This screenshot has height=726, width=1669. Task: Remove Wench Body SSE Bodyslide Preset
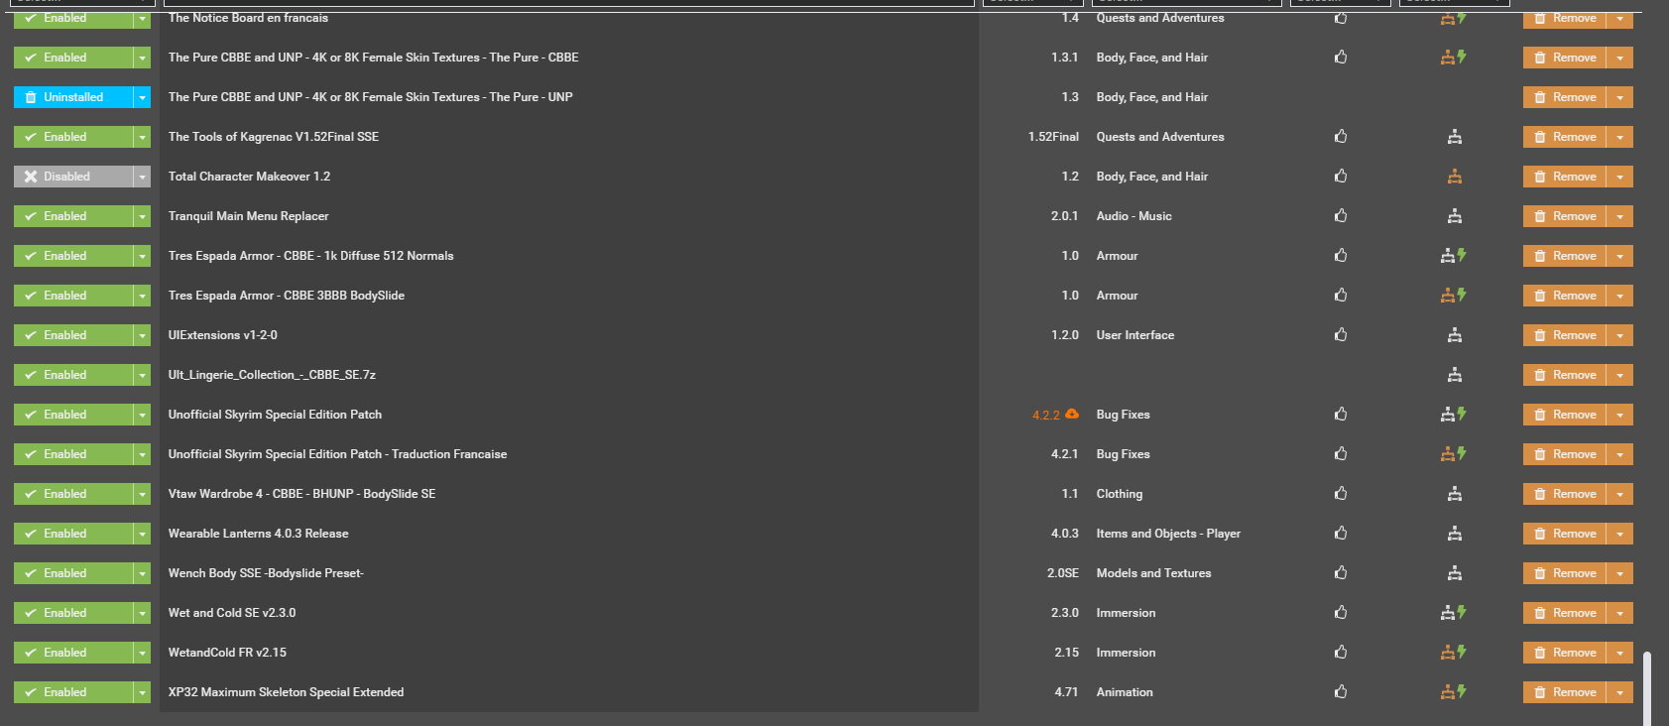[x=1564, y=573]
